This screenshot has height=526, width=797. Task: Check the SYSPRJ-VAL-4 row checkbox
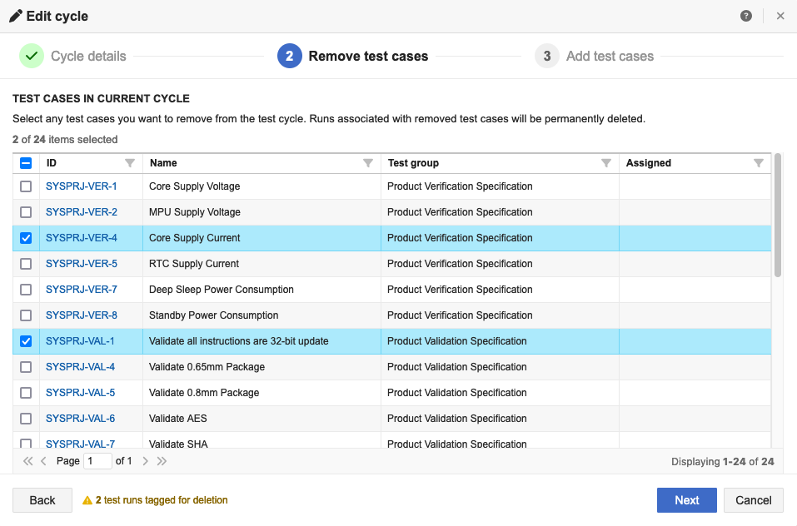26,367
